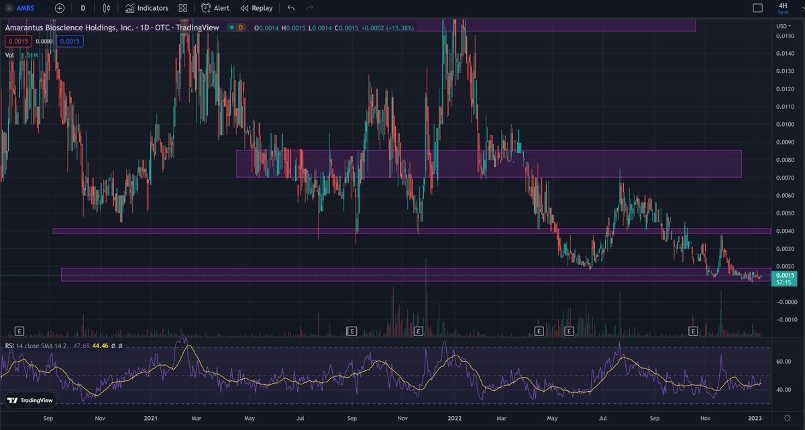This screenshot has height=430, width=805.
Task: Start bar Replay mode
Action: pyautogui.click(x=256, y=8)
